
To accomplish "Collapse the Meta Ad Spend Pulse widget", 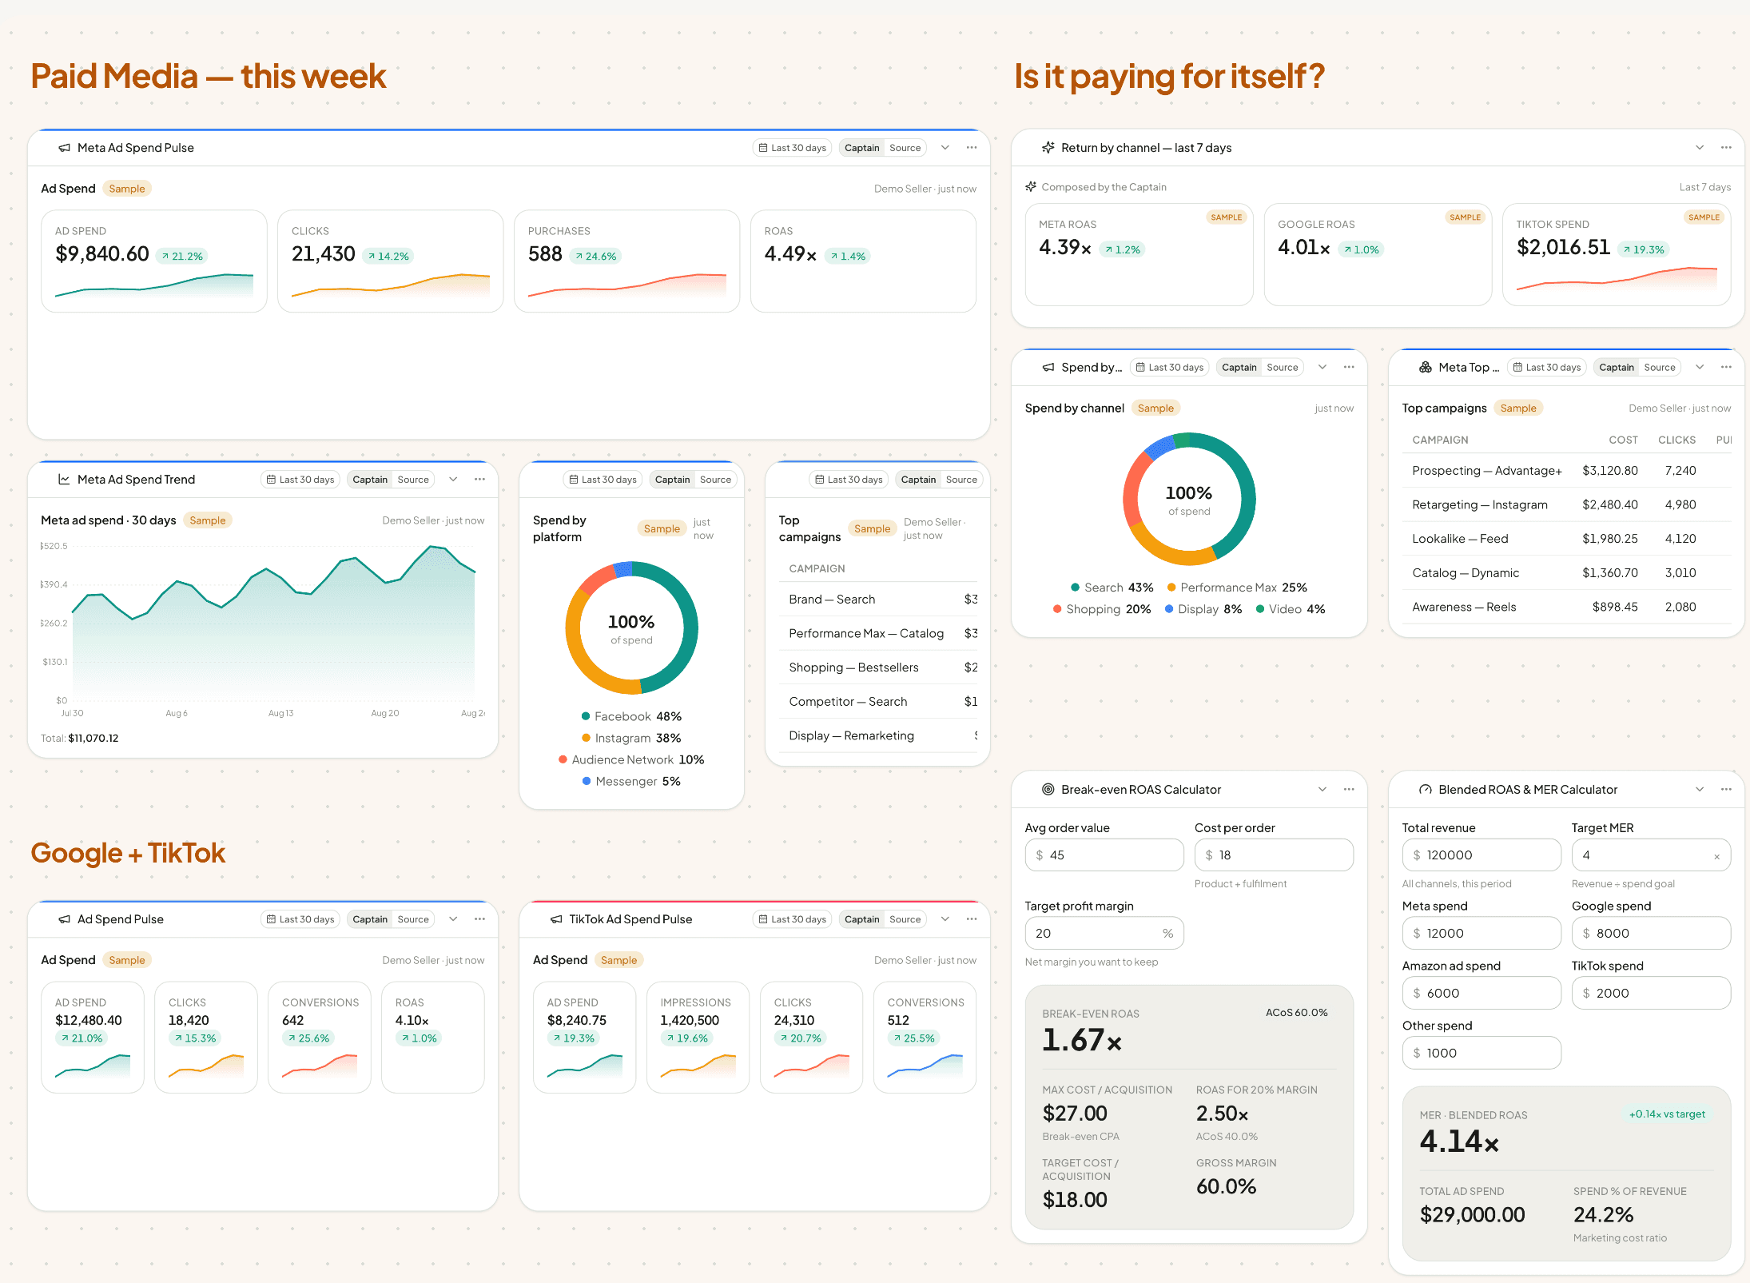I will click(945, 148).
